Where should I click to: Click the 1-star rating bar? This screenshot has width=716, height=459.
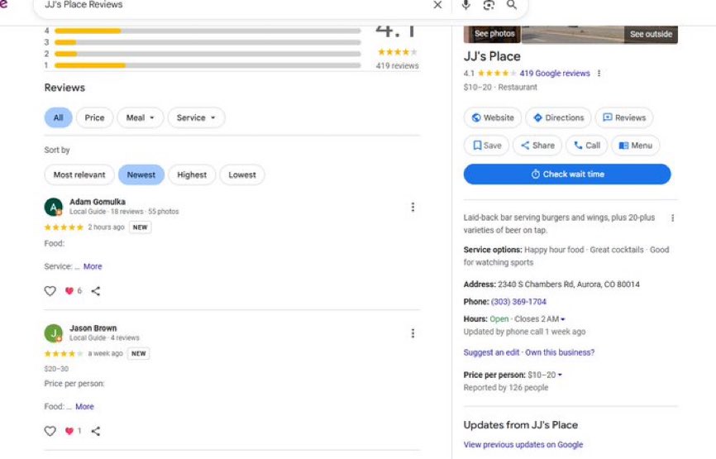208,65
